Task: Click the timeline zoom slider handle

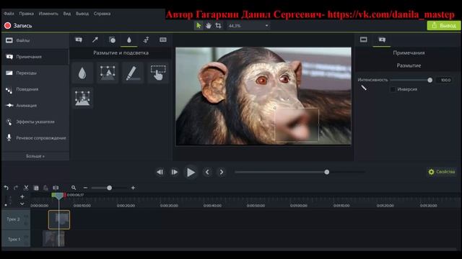Action: [x=109, y=188]
